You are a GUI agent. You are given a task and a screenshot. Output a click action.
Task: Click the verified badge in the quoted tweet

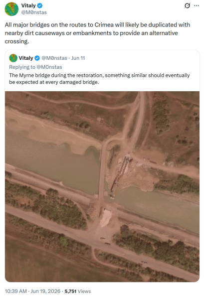pyautogui.click(x=37, y=58)
